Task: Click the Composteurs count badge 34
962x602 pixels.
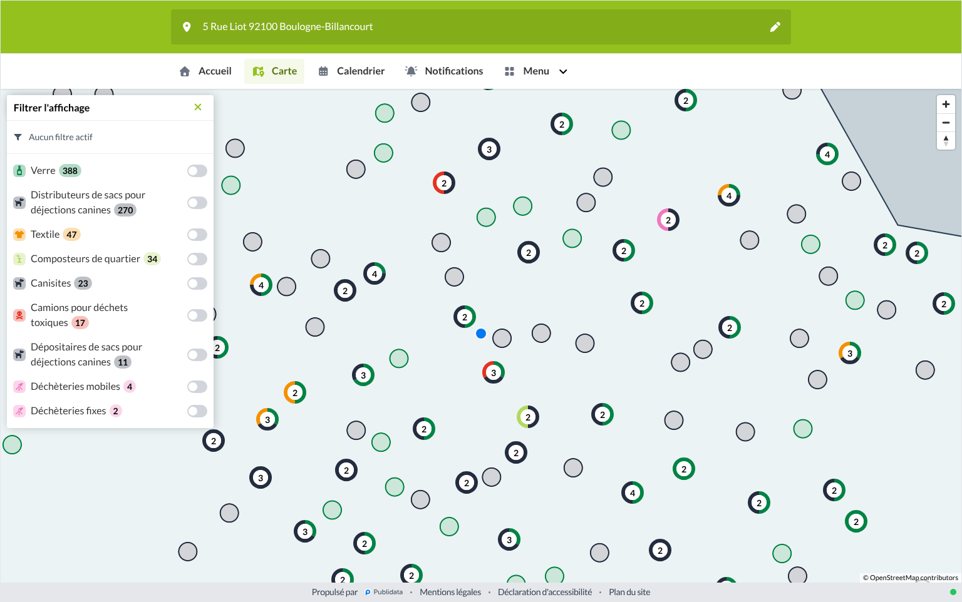Action: (152, 259)
